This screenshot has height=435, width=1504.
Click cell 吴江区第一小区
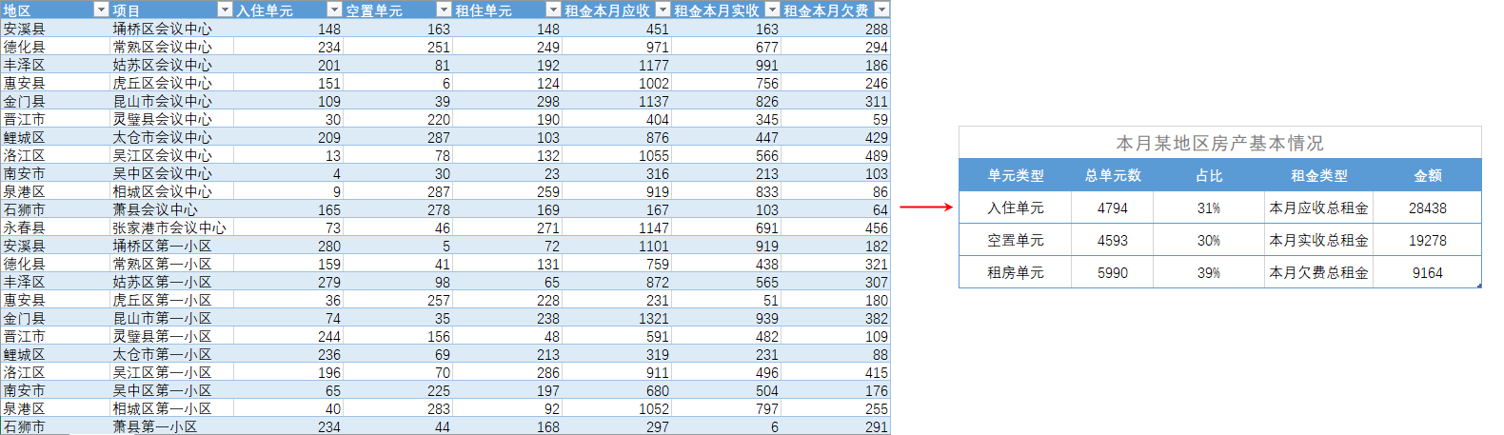[x=171, y=372]
